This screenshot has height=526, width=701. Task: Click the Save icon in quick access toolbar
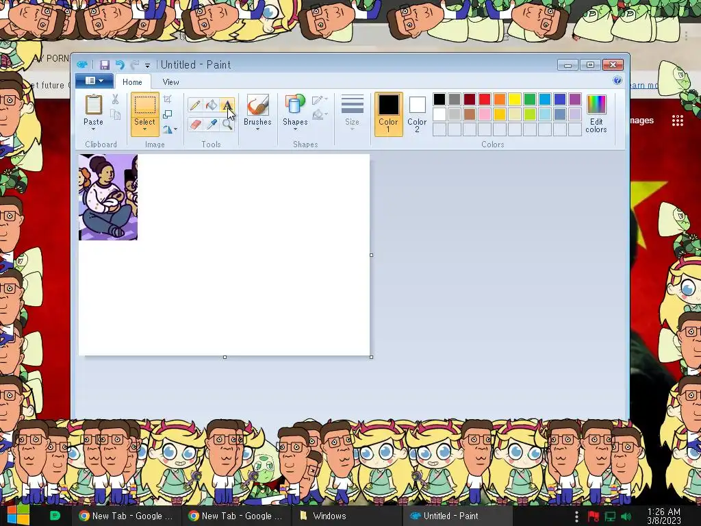(104, 65)
